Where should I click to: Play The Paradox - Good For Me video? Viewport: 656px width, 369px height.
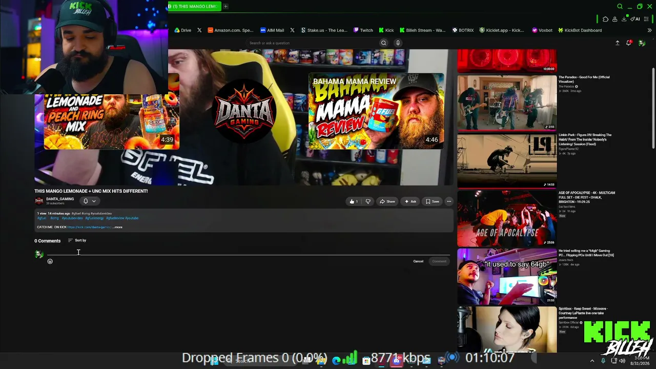click(x=507, y=102)
